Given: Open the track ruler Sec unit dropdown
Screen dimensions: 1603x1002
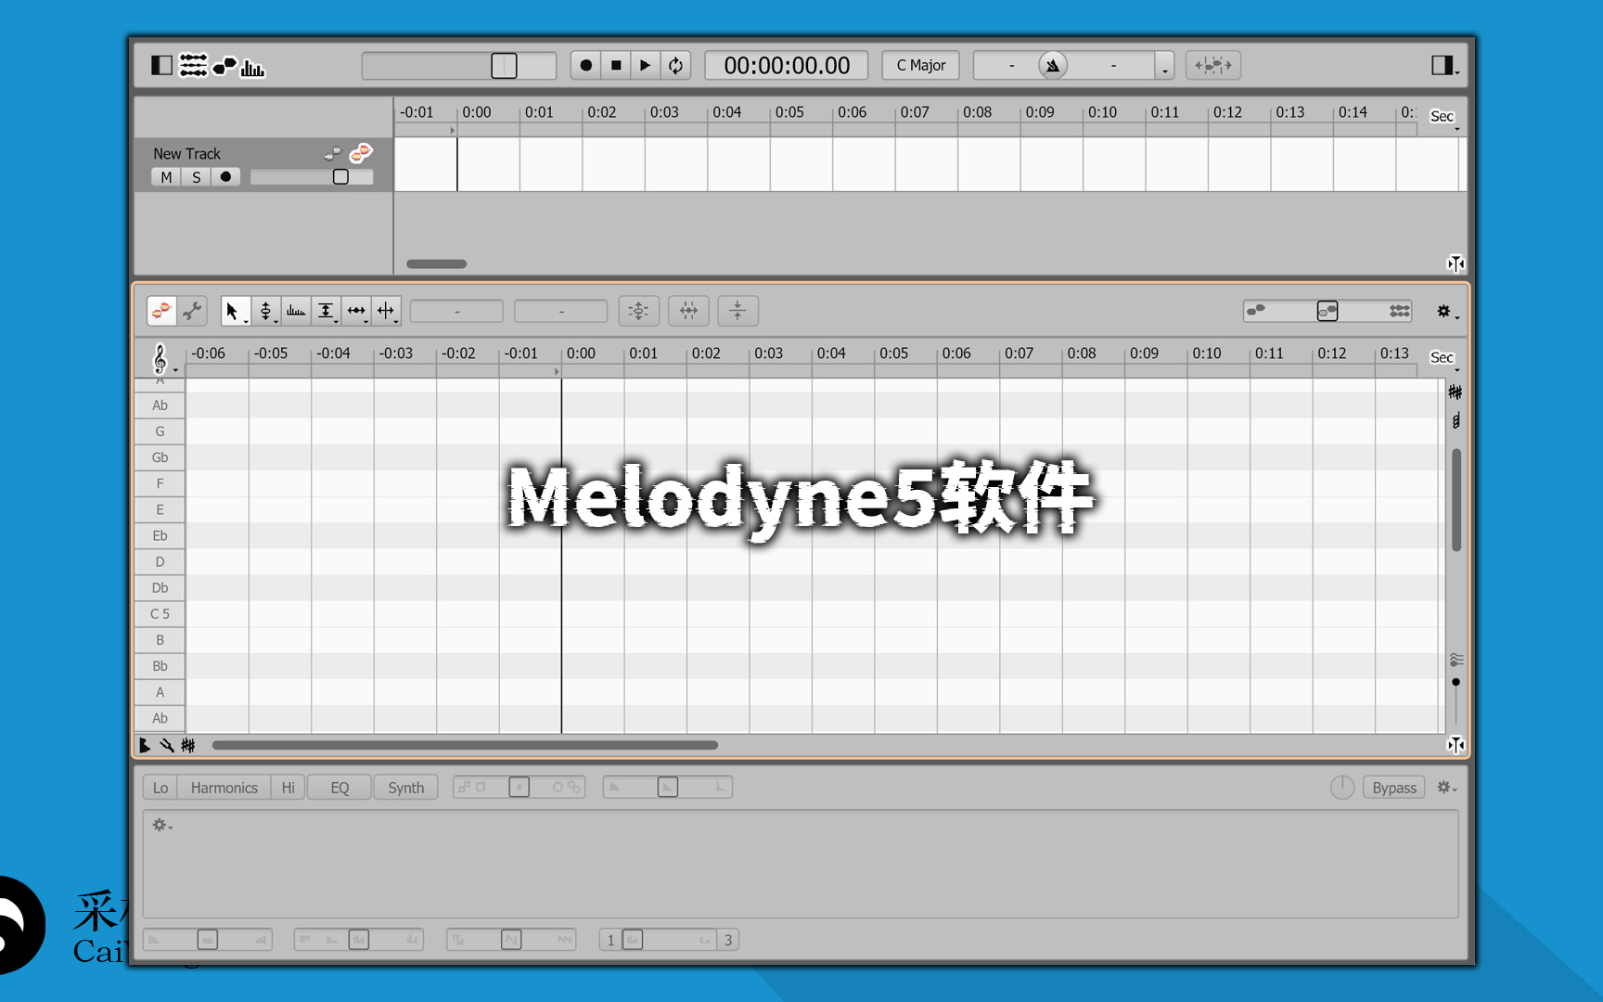Looking at the screenshot, I should pos(1443,117).
